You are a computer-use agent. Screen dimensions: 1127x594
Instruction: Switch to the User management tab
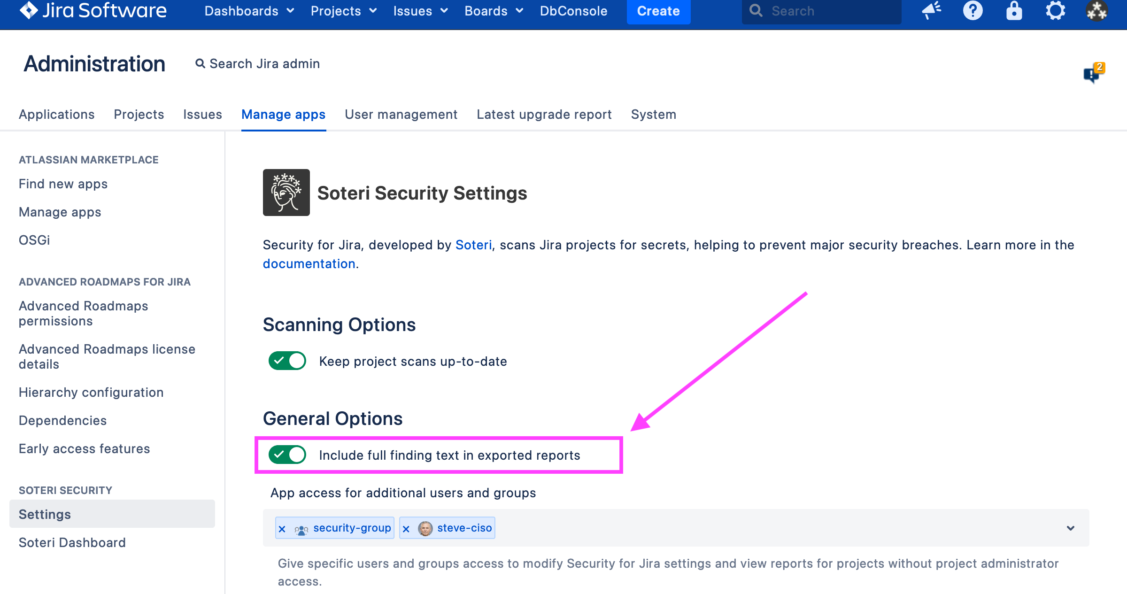pos(401,115)
